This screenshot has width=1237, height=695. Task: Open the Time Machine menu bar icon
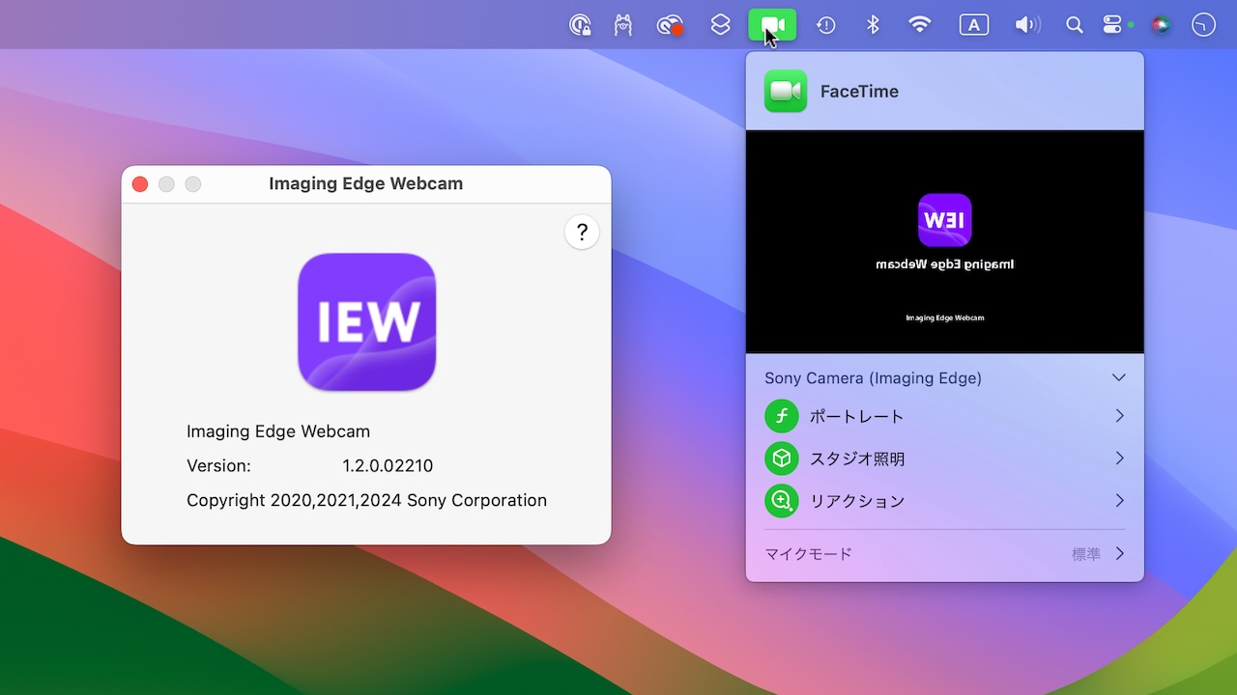(826, 25)
